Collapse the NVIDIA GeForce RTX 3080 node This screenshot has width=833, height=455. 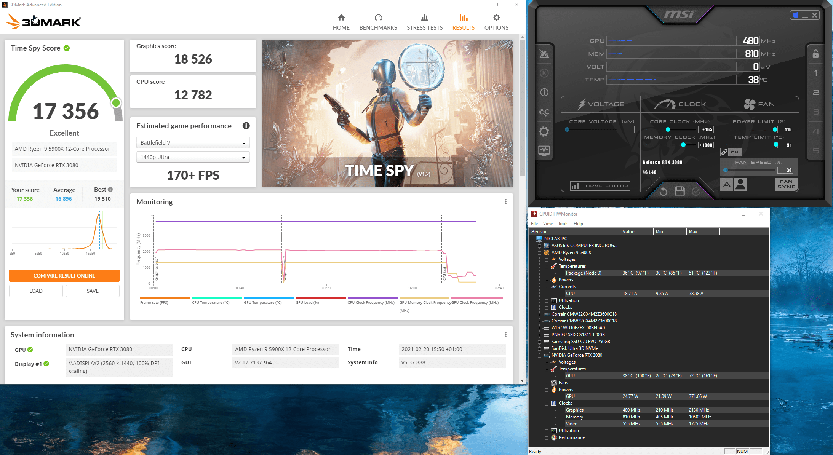[539, 355]
